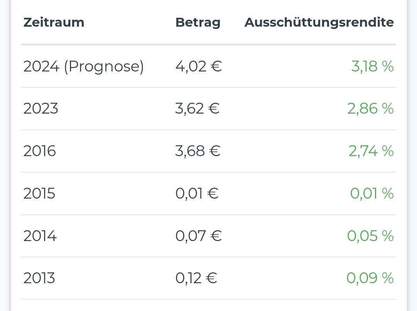Click the Zeitraum column header
The width and height of the screenshot is (417, 311).
click(x=54, y=22)
